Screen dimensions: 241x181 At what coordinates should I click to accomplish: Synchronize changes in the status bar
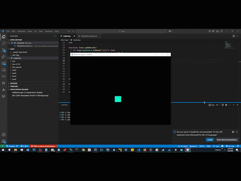[17, 146]
